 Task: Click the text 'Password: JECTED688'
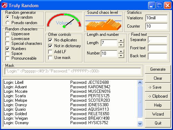(x=90, y=82)
